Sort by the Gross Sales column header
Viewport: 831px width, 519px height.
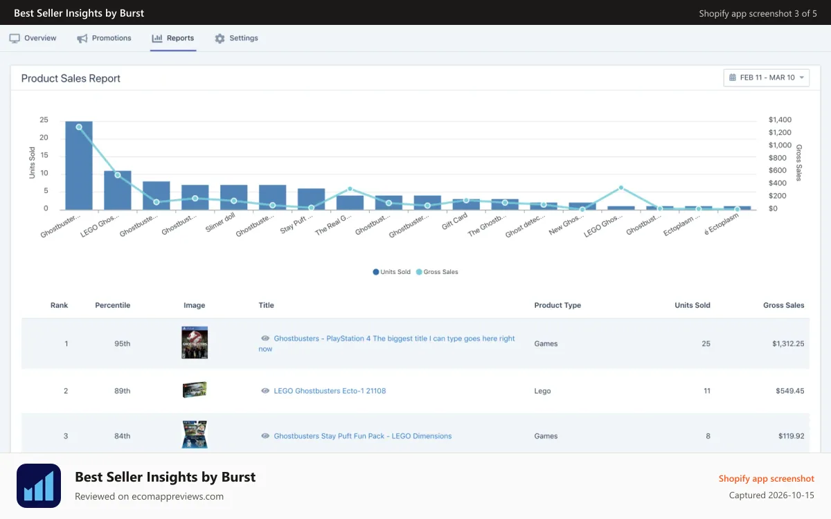tap(784, 305)
